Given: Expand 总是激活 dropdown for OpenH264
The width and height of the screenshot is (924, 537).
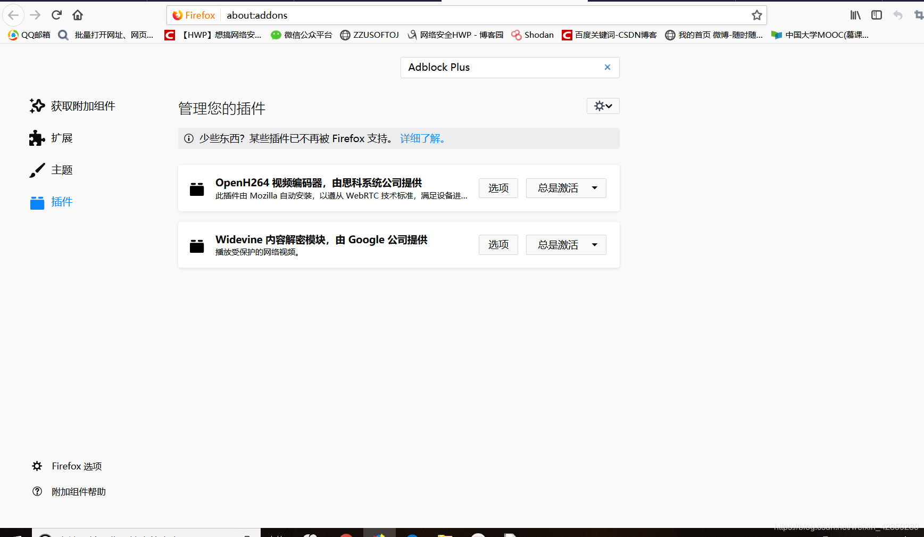Looking at the screenshot, I should [566, 188].
